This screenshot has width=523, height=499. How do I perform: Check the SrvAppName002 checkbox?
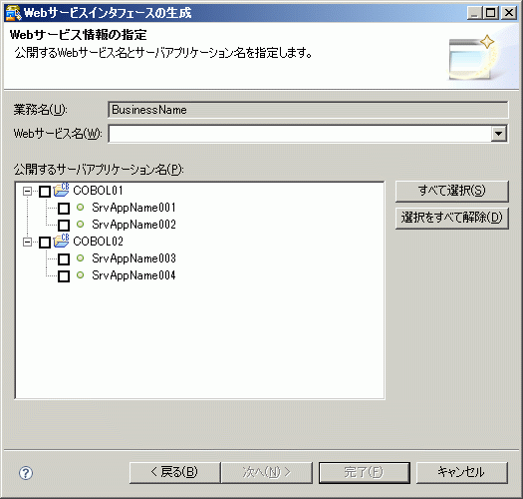[x=64, y=226]
